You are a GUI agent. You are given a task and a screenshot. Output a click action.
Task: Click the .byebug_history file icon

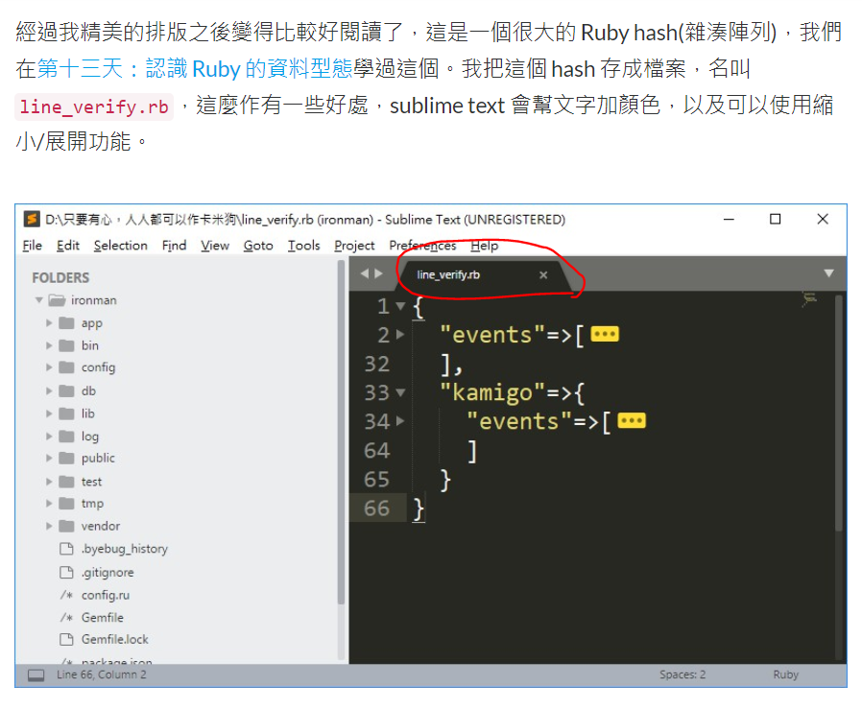tap(66, 549)
